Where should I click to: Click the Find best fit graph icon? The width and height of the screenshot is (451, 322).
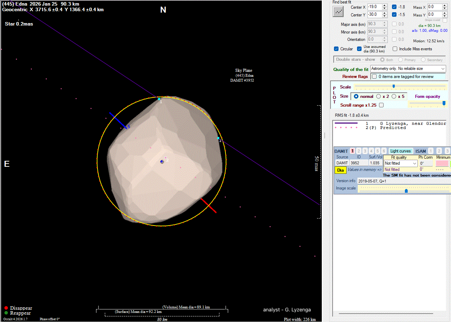(338, 11)
